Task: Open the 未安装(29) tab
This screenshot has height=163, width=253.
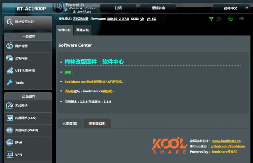Action: coord(97,124)
